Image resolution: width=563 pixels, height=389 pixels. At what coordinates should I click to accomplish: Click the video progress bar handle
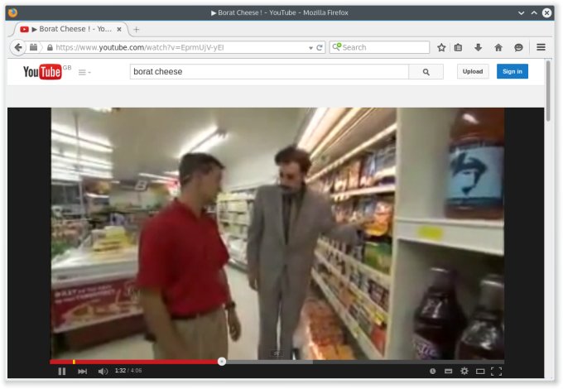(222, 362)
